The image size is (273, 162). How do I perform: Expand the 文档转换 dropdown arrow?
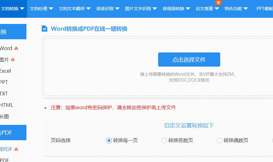22,9
